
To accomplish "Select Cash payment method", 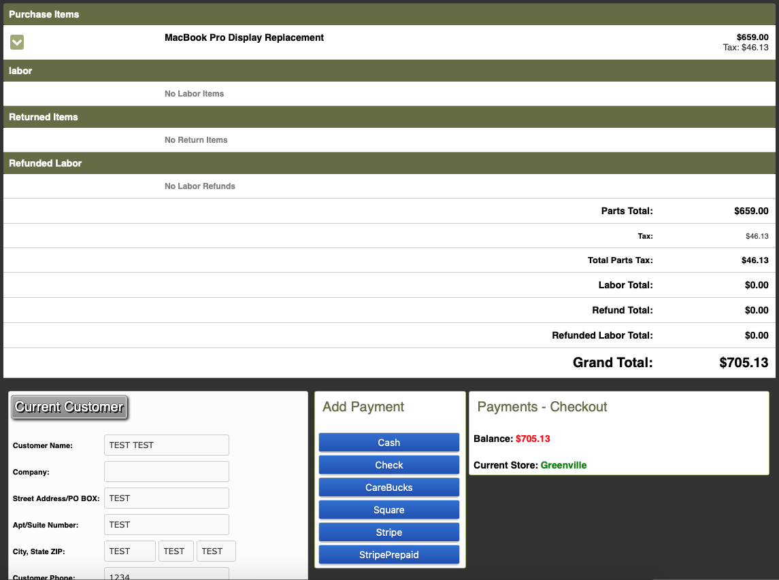I will click(388, 443).
